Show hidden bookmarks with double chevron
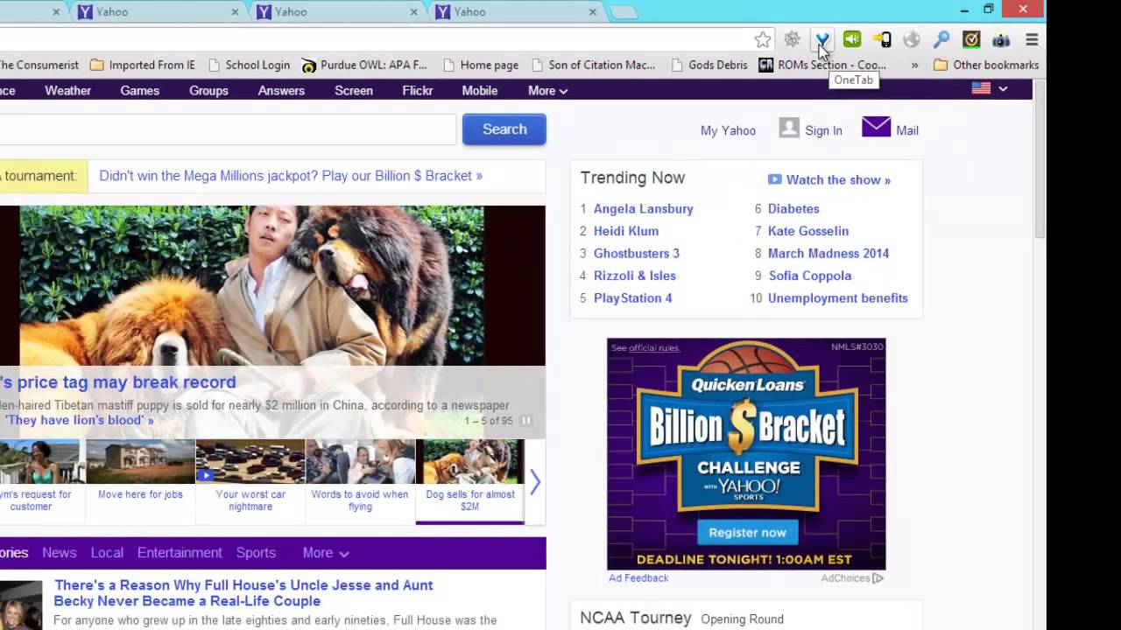This screenshot has width=1121, height=630. click(x=914, y=65)
